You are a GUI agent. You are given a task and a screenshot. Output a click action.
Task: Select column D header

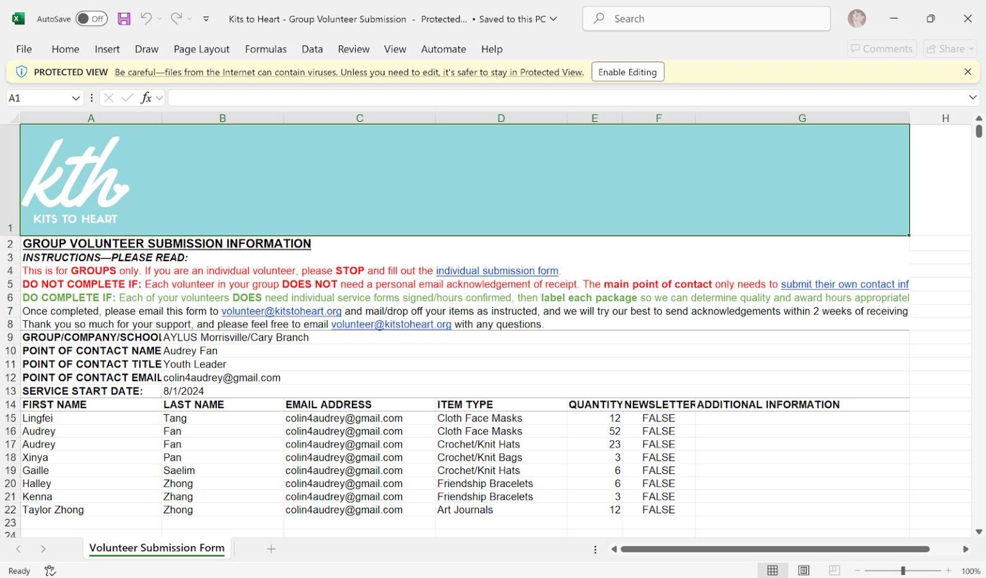(x=501, y=118)
